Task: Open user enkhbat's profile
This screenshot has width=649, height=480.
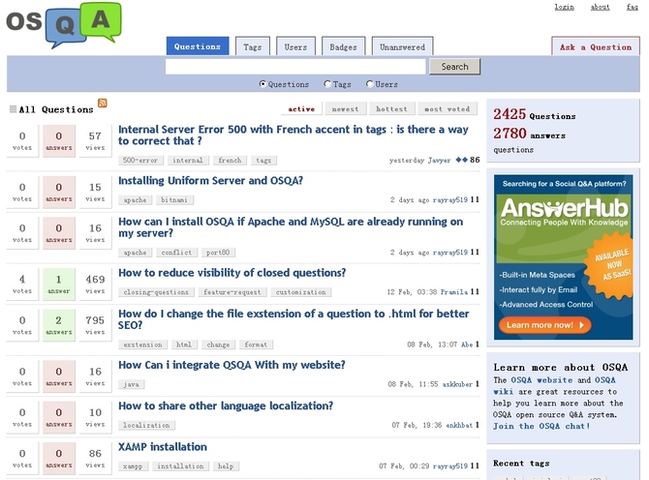Action: pyautogui.click(x=459, y=425)
